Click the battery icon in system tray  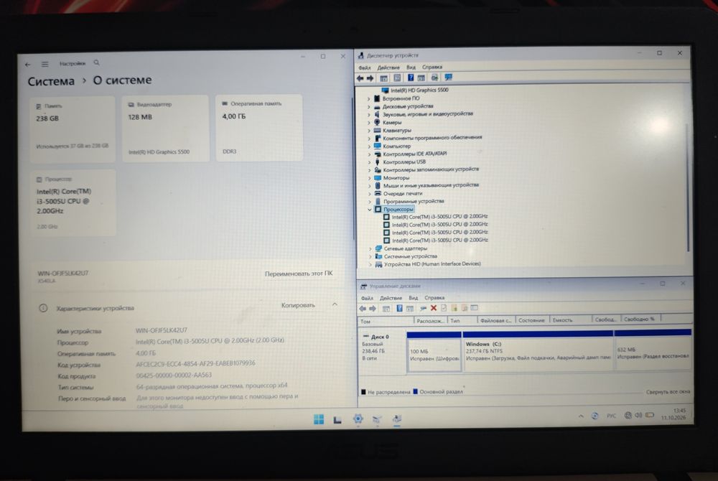649,415
